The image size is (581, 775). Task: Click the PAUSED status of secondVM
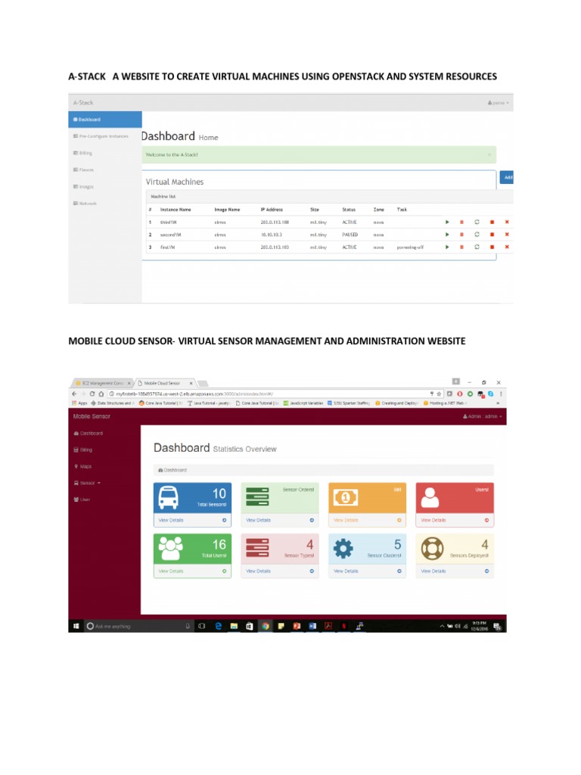coord(350,235)
